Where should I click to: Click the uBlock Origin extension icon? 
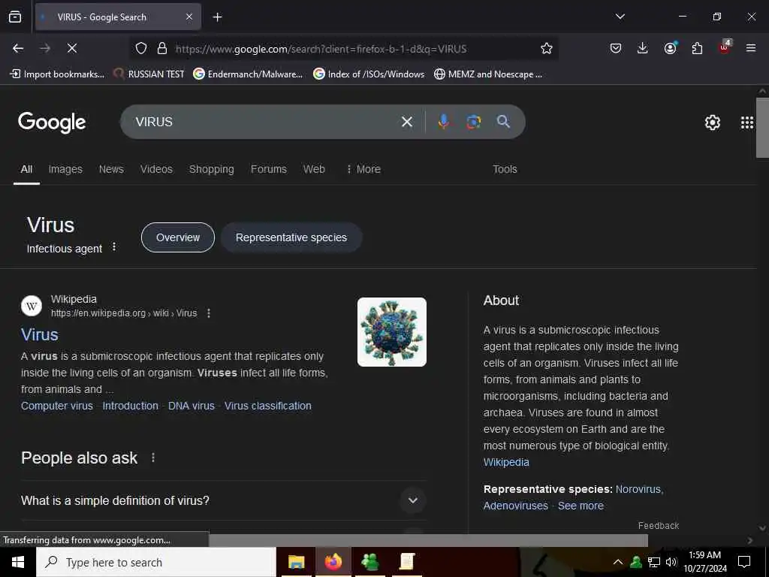coord(725,47)
